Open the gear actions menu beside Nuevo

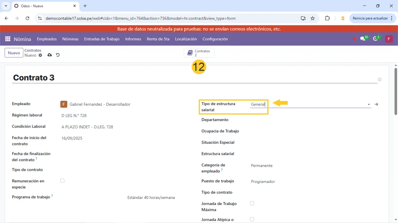tap(40, 55)
